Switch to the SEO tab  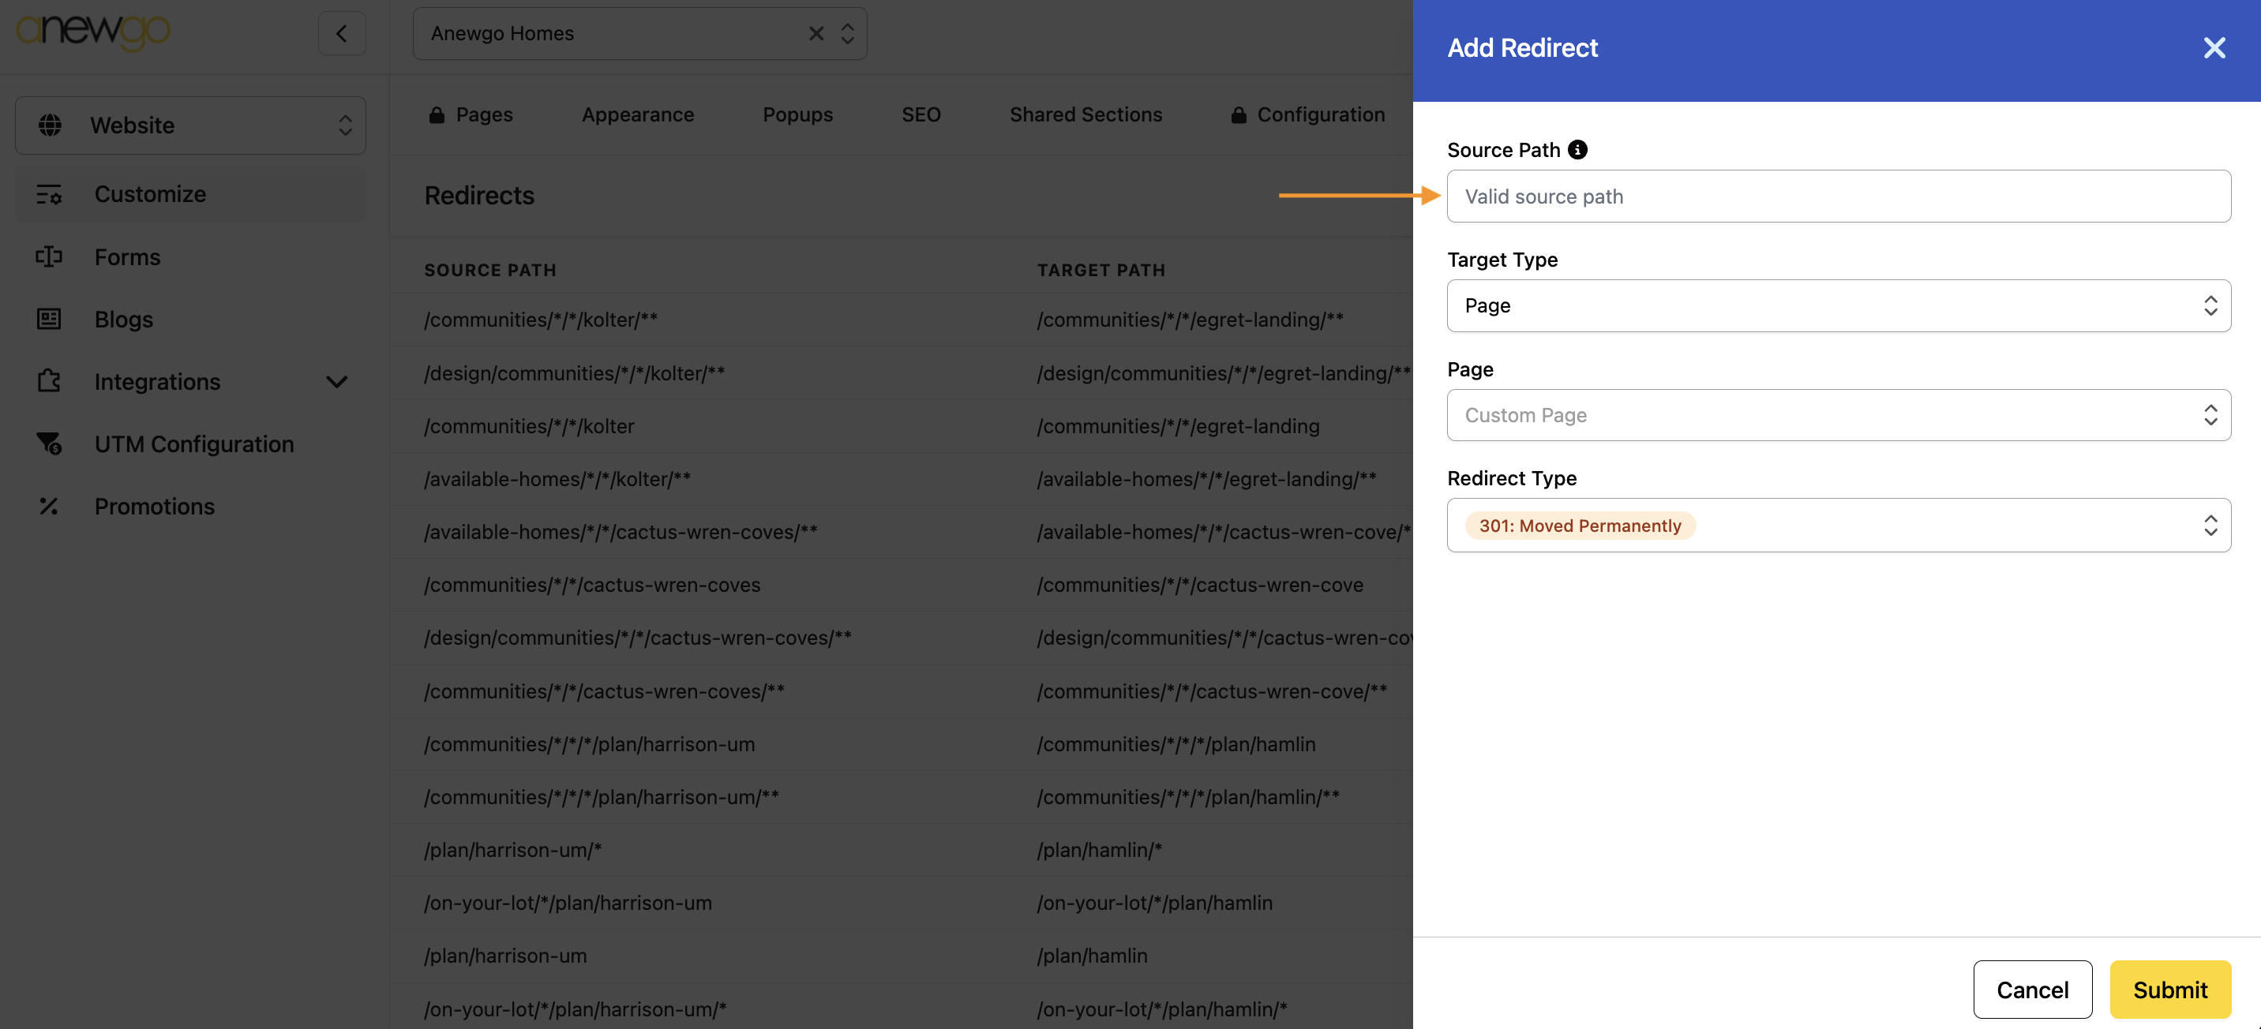pyautogui.click(x=921, y=115)
